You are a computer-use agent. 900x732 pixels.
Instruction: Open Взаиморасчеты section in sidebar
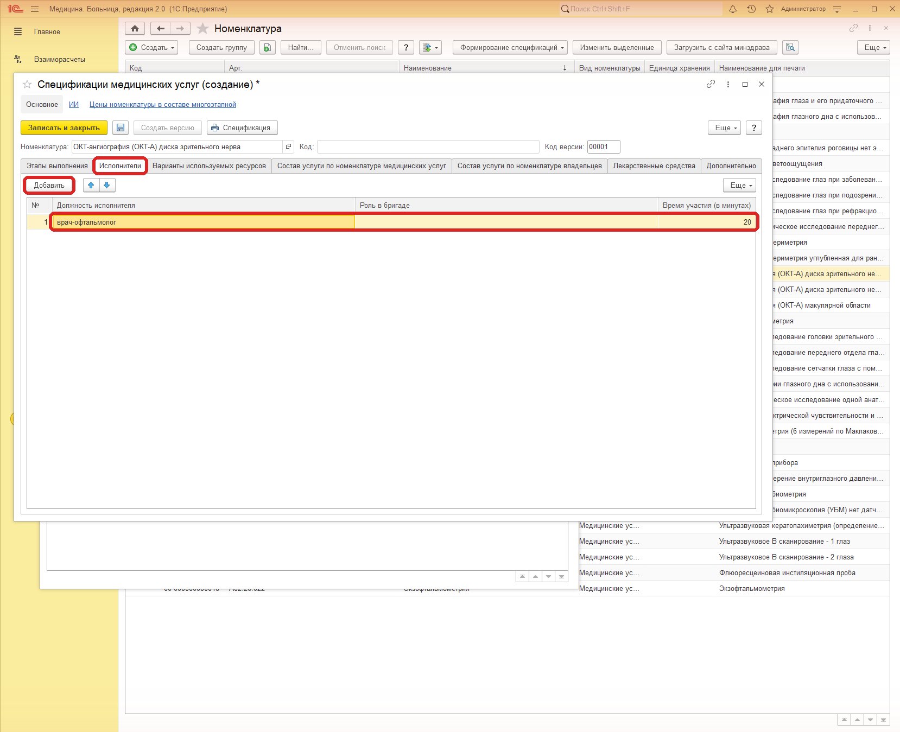pos(60,59)
